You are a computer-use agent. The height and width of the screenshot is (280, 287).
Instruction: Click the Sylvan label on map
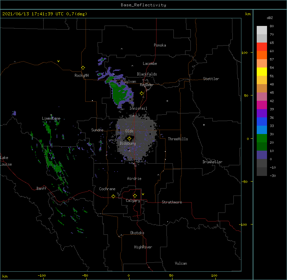(130, 81)
